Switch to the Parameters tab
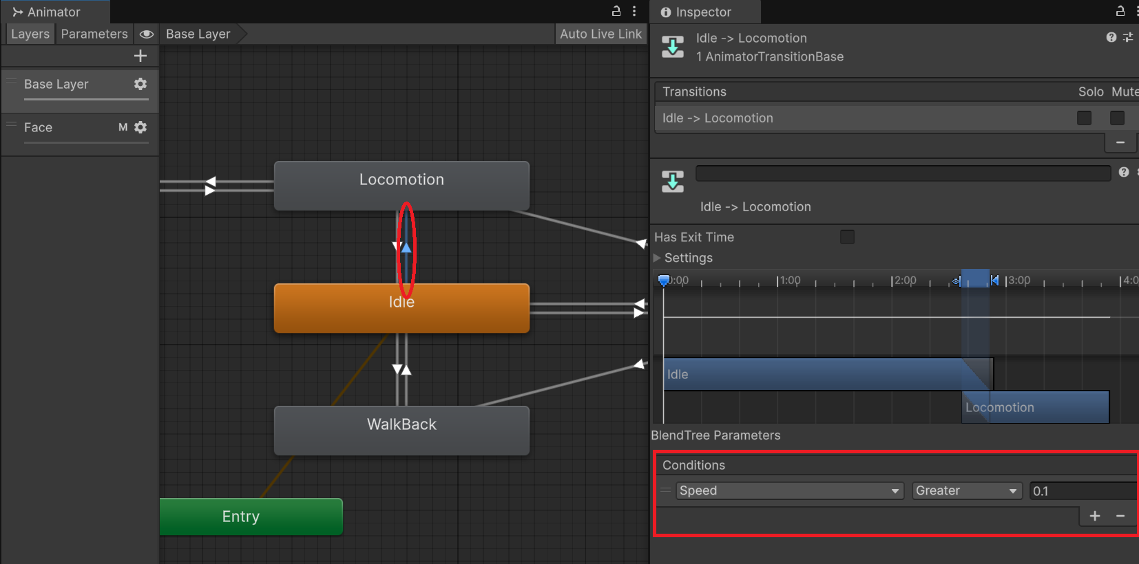The height and width of the screenshot is (564, 1139). pos(94,34)
